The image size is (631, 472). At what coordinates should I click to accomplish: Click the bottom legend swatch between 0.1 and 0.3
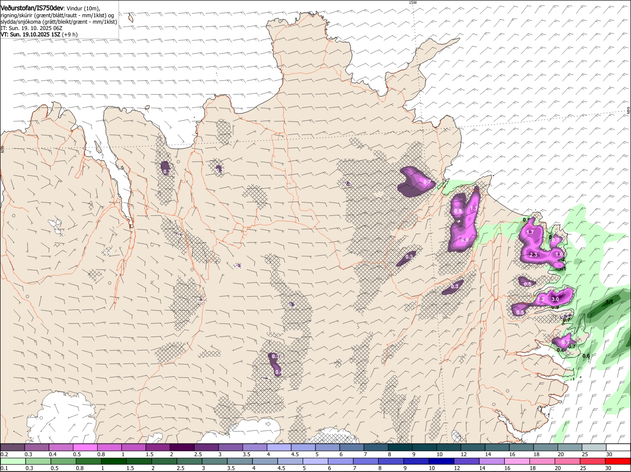13,461
